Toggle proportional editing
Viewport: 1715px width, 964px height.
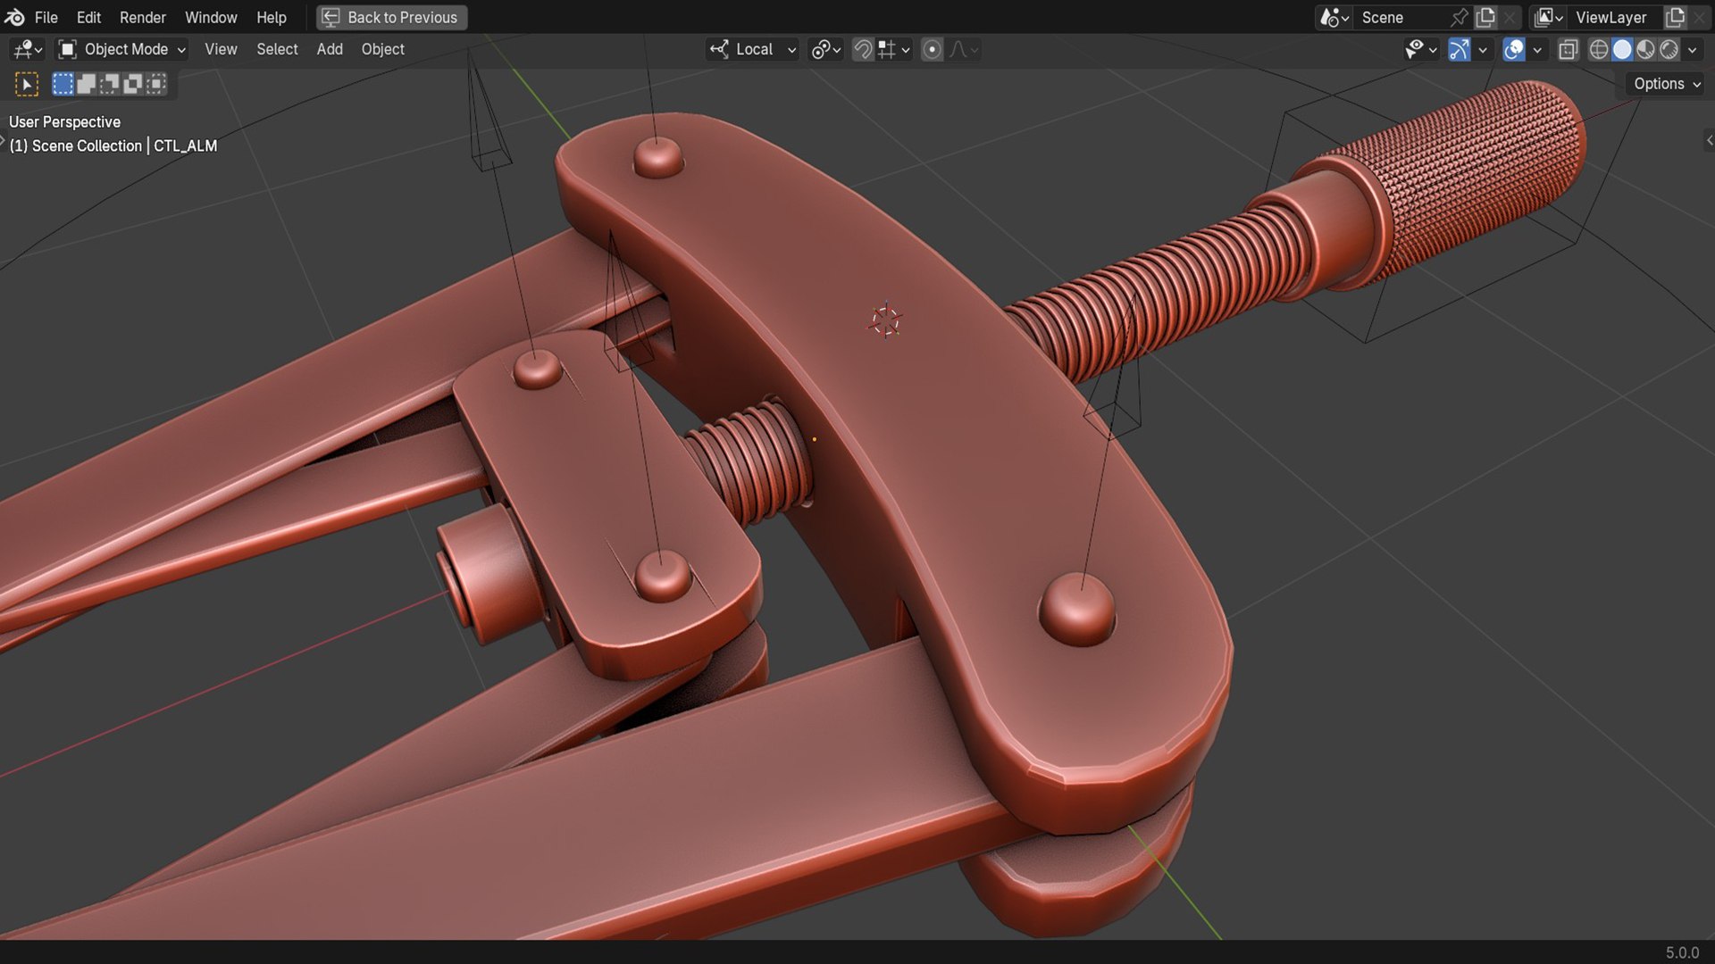(x=932, y=49)
